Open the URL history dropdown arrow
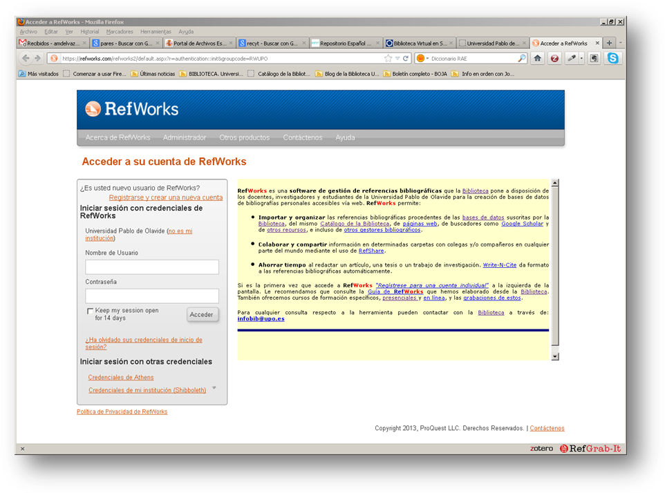 (397, 59)
